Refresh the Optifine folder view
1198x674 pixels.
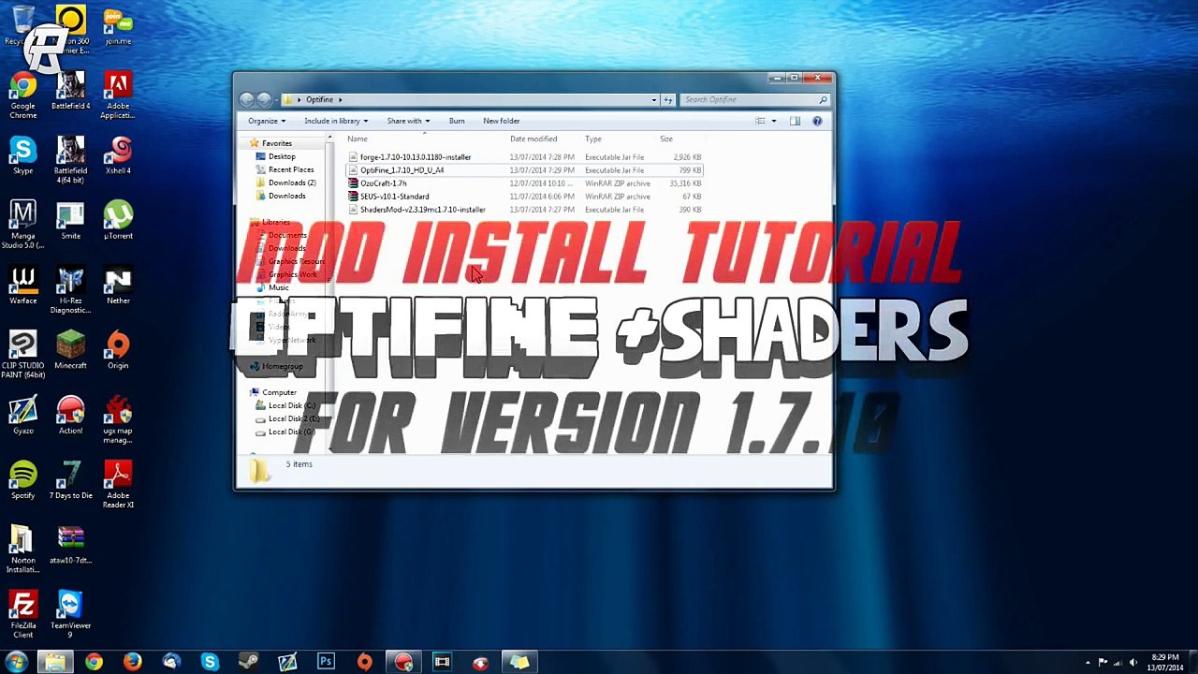pos(668,99)
